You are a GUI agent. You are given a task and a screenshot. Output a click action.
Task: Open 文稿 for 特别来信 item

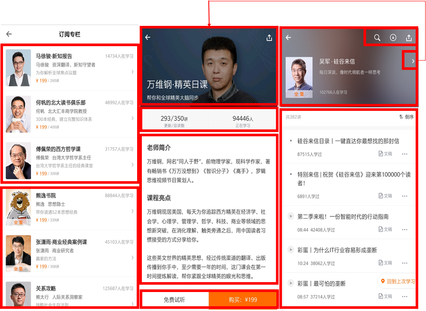[385, 196]
